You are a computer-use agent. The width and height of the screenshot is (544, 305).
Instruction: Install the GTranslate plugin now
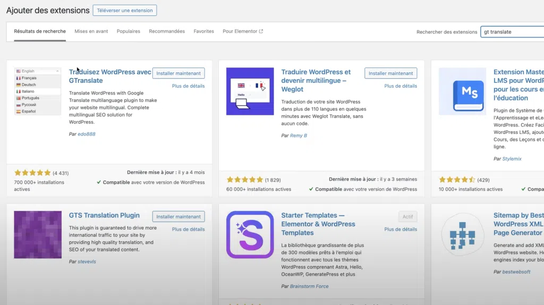pyautogui.click(x=178, y=73)
